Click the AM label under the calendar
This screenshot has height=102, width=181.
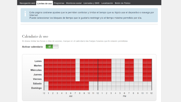[x=71, y=96]
